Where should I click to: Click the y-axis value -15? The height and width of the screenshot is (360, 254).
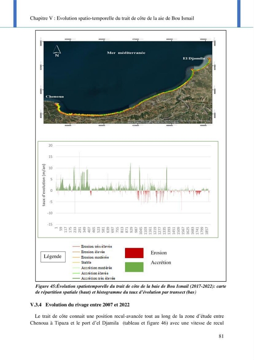click(x=50, y=224)
